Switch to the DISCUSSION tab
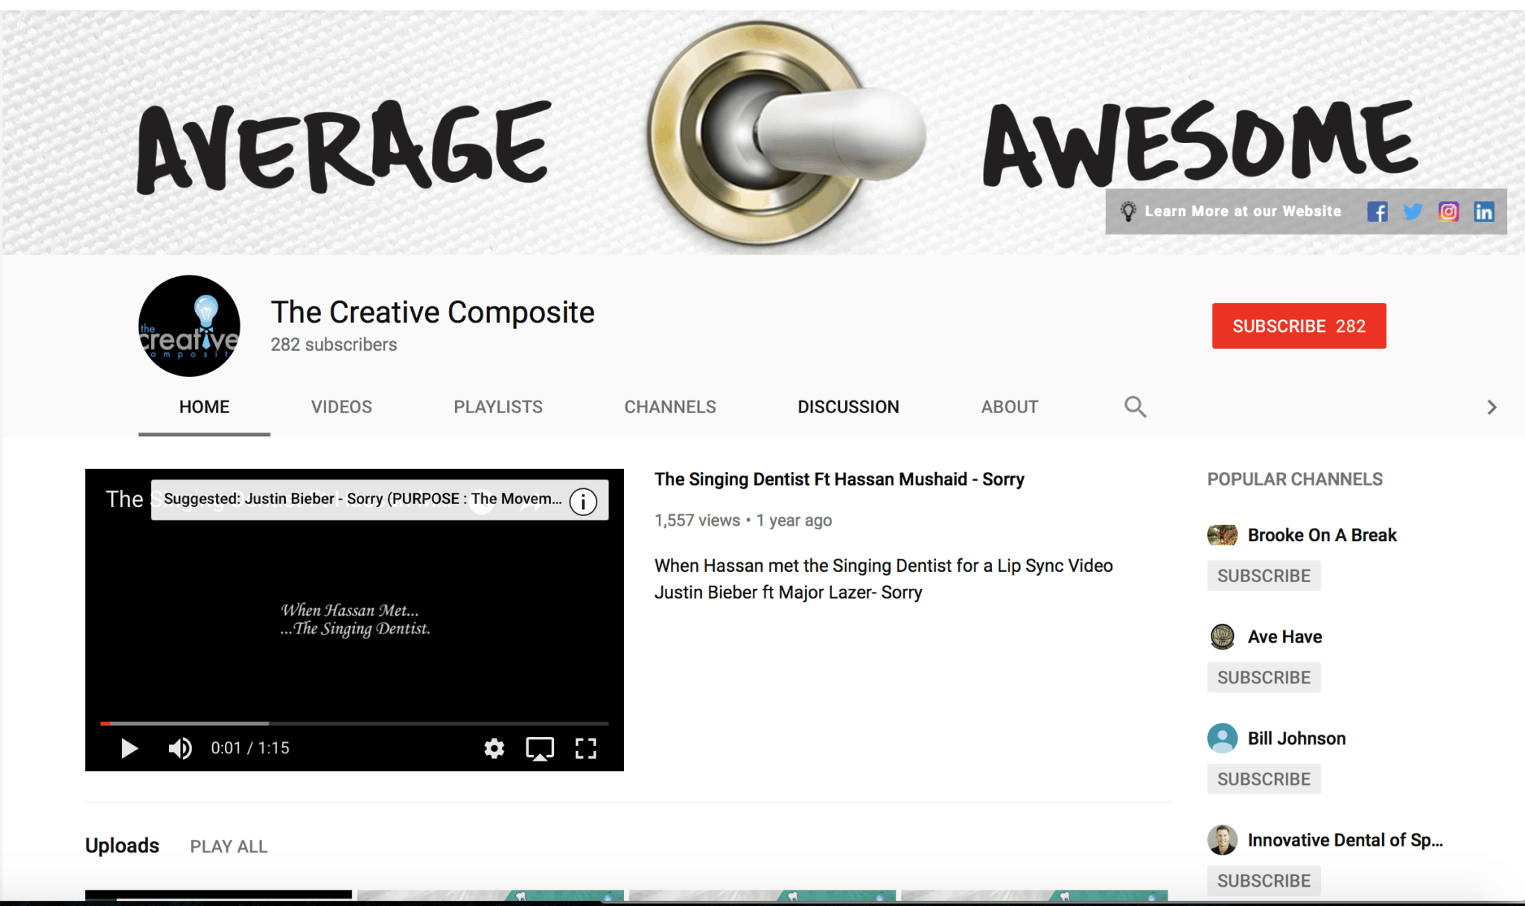The width and height of the screenshot is (1525, 906). (848, 407)
